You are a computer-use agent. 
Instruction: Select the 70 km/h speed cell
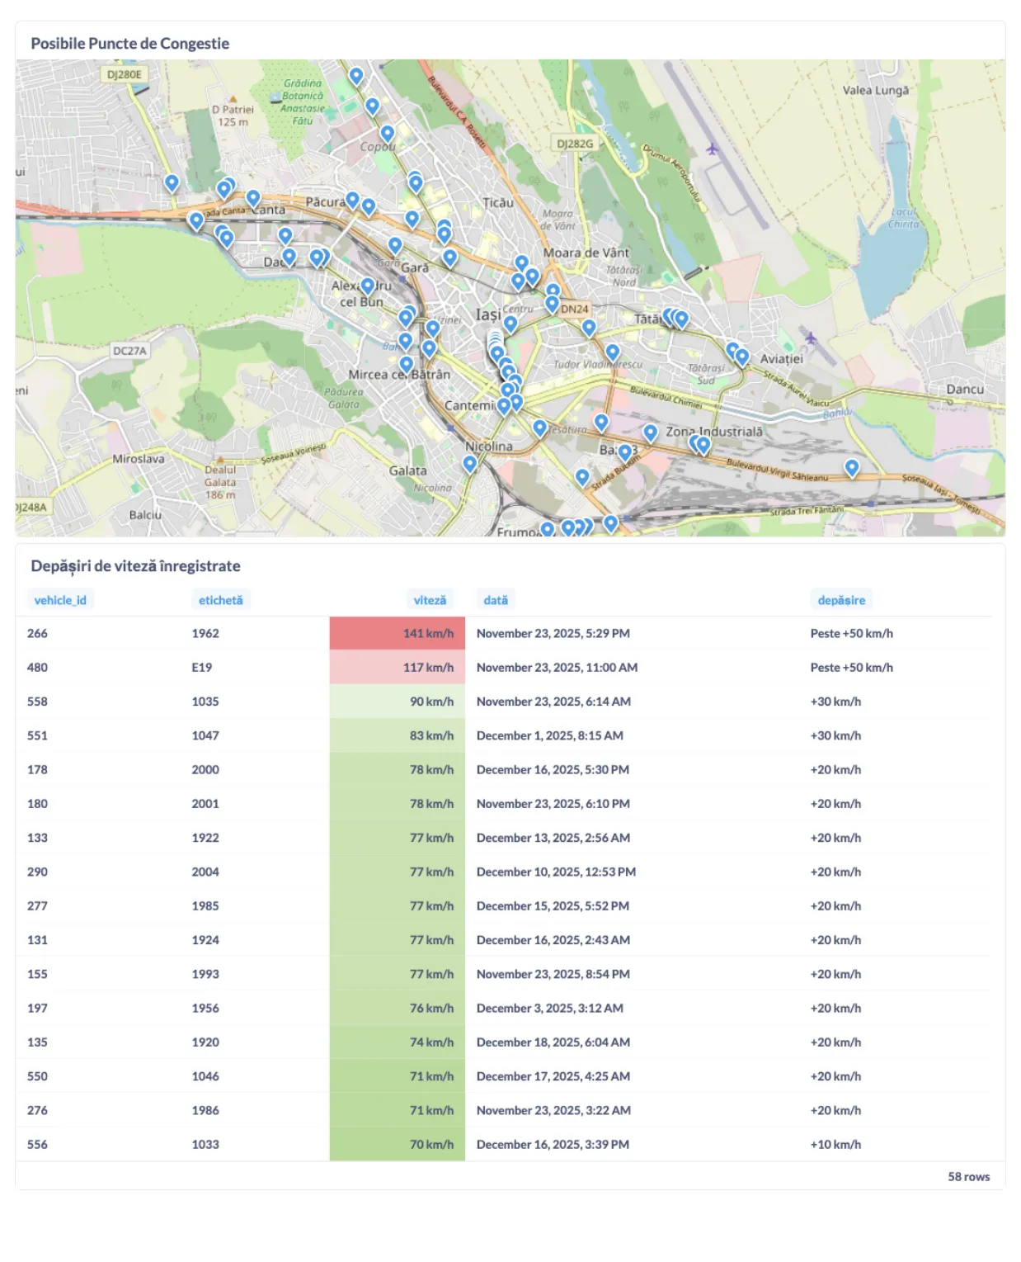[398, 1145]
